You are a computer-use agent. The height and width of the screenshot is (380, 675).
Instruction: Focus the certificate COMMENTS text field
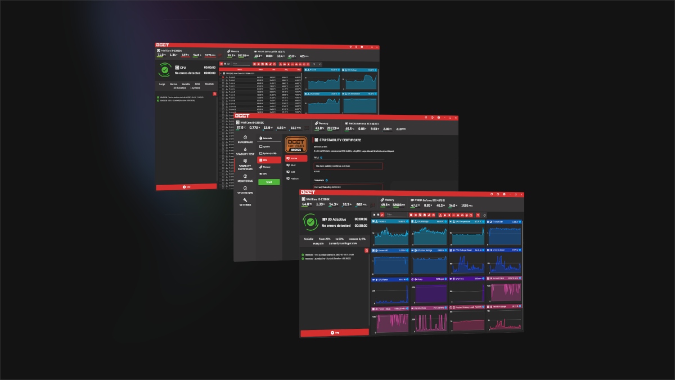click(x=348, y=187)
